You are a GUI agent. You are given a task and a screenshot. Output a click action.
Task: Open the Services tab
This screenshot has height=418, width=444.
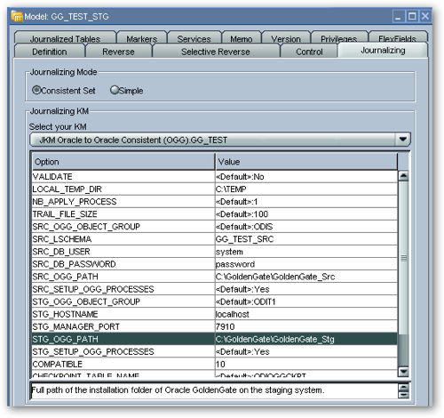point(194,37)
